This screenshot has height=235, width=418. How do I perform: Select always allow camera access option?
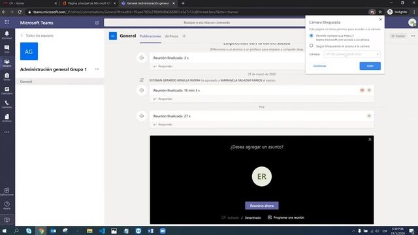(311, 35)
